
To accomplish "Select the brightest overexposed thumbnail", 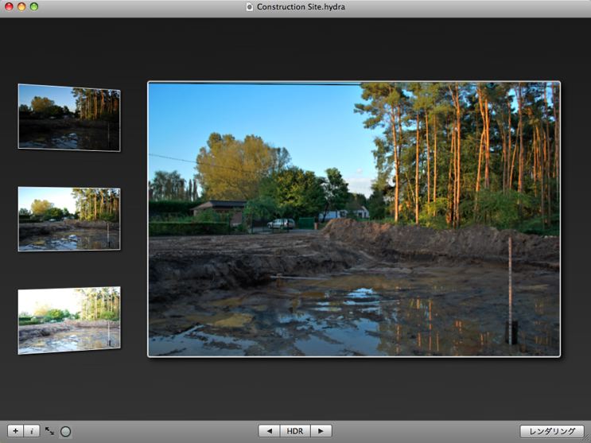I will 69,320.
